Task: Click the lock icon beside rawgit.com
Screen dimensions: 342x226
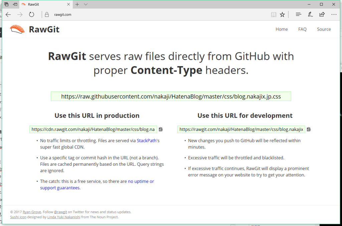Action: [47, 15]
